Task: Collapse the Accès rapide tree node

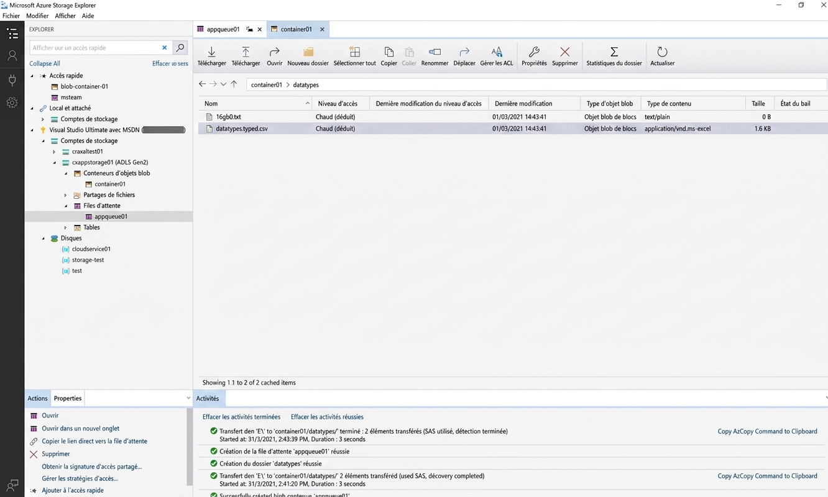Action: pos(32,76)
